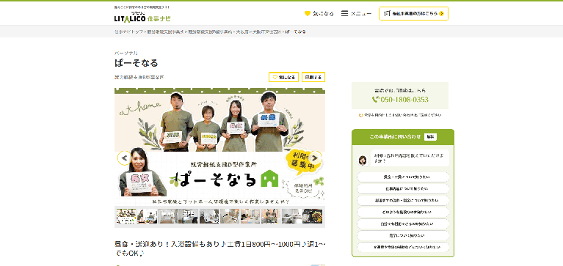
Task: Click the arrow icon on the yellow header button
Action: [441, 14]
